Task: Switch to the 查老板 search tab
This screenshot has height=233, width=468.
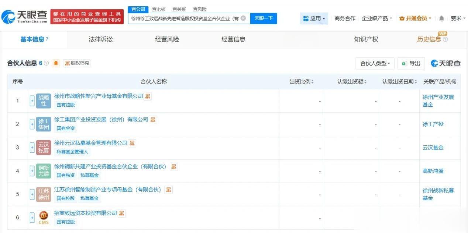Action: [x=159, y=9]
